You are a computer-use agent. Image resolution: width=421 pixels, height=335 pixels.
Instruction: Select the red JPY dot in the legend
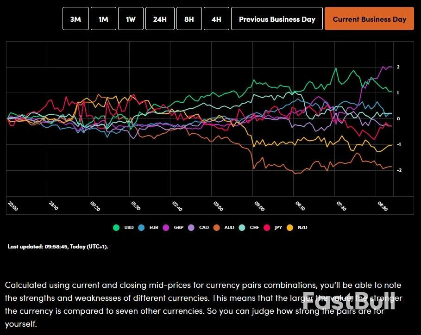tap(267, 227)
